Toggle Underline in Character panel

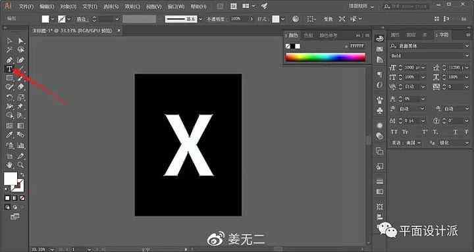click(x=456, y=132)
